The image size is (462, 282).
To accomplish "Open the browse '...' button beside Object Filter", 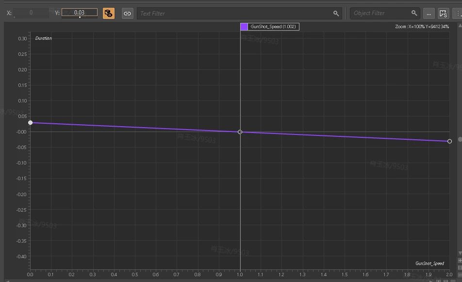I will 429,13.
